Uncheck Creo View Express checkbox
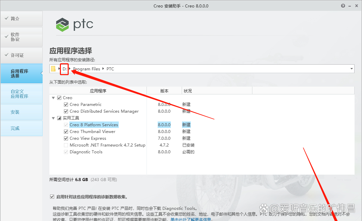This screenshot has width=362, height=221. tap(66, 138)
